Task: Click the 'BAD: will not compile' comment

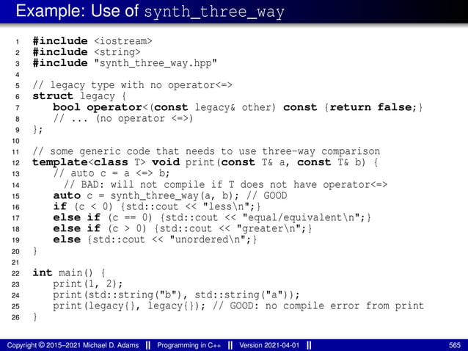Action: click(226, 185)
